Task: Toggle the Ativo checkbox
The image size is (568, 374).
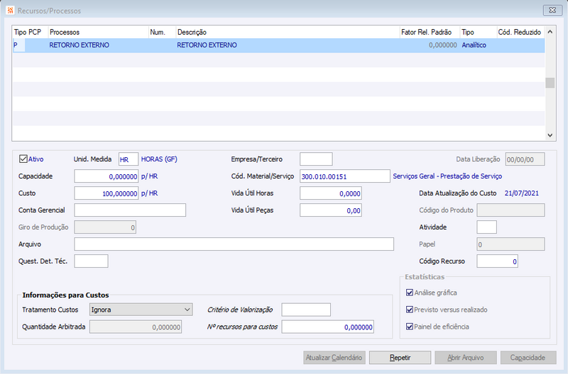Action: point(23,159)
